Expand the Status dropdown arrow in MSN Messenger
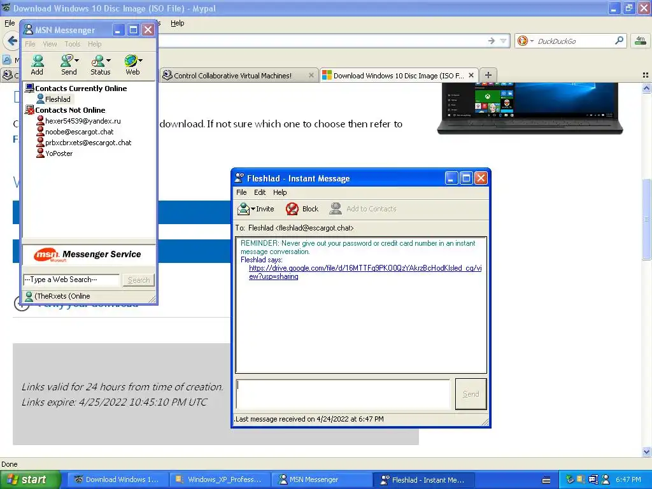Screen dimensions: 652x489 point(108,60)
